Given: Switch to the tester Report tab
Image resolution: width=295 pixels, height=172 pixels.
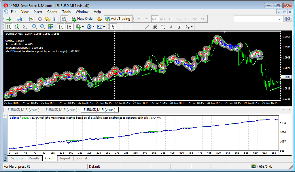Looking at the screenshot, I should tap(65, 158).
